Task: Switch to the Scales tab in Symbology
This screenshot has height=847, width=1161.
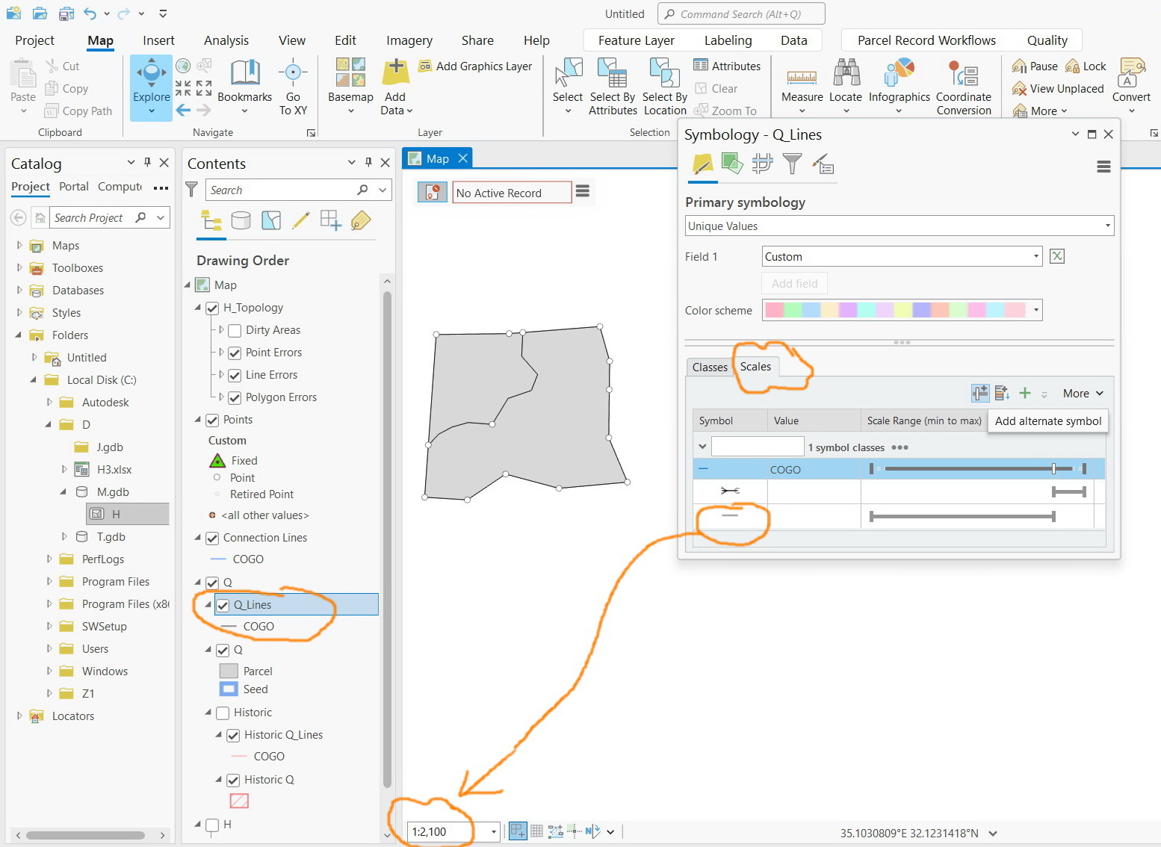Action: (755, 367)
